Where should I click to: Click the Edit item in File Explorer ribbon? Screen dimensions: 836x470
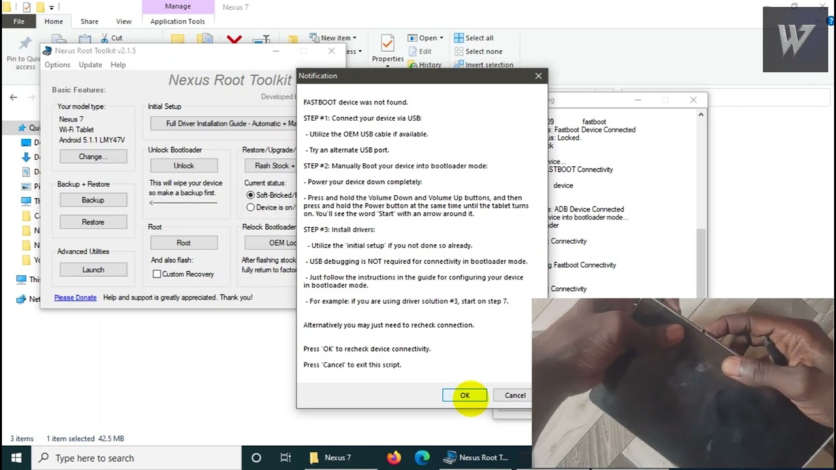(419, 52)
